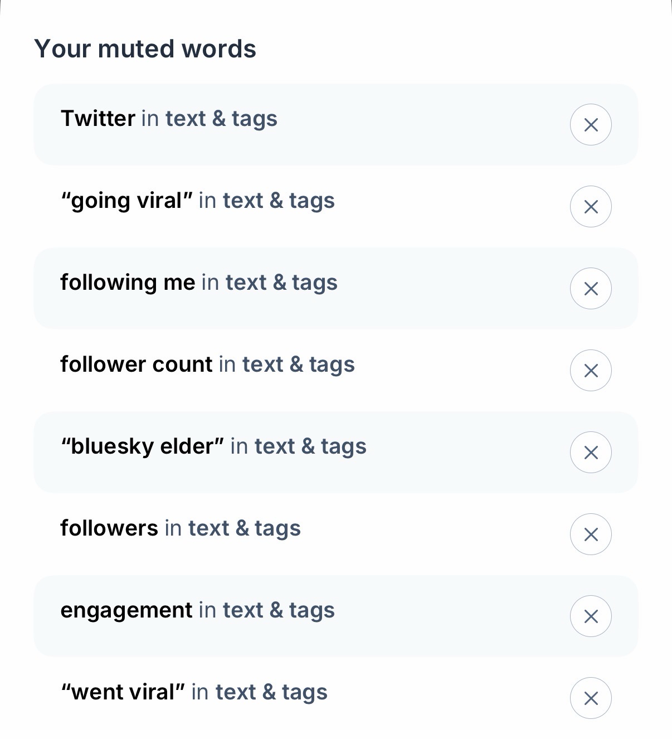Click "text & tags" beside followers
This screenshot has height=739, width=672.
tap(245, 528)
